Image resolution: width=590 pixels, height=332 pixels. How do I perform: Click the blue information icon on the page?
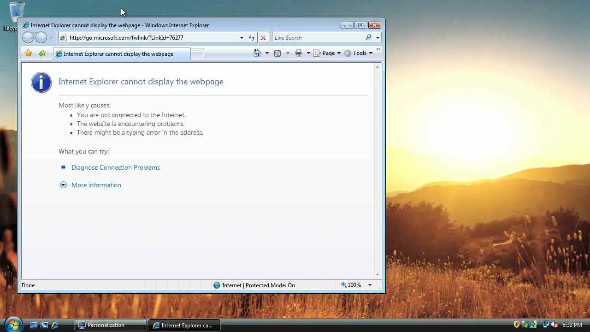click(x=41, y=83)
